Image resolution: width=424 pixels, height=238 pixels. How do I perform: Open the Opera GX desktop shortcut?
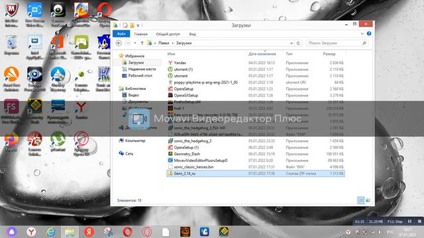coord(81,143)
